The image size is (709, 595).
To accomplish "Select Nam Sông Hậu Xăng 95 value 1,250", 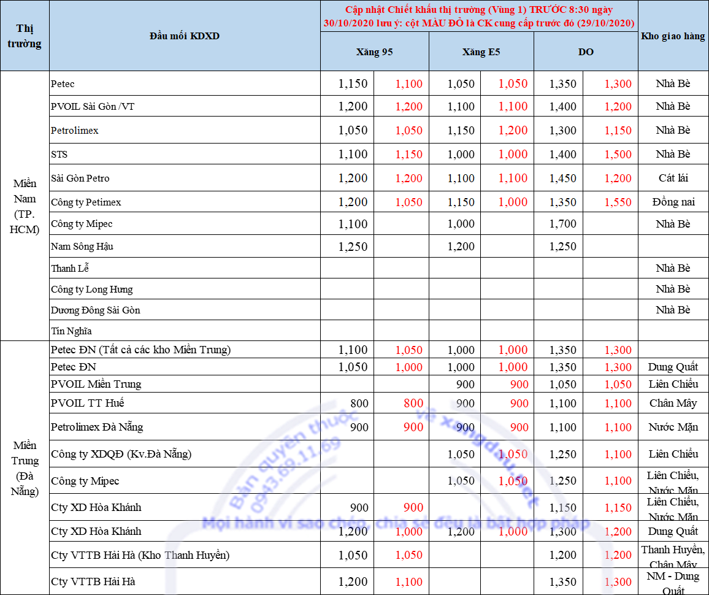I will point(347,246).
